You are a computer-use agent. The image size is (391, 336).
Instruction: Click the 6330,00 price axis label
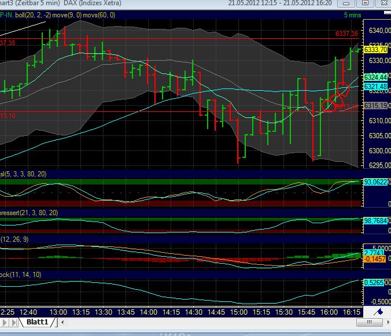pyautogui.click(x=380, y=61)
